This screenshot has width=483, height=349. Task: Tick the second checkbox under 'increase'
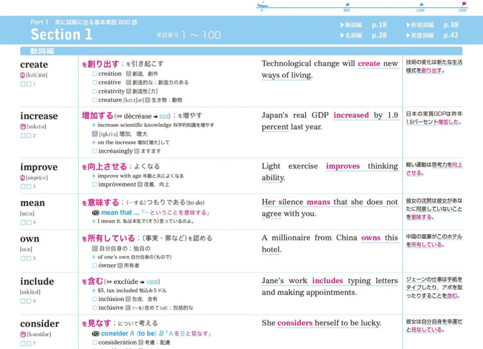pos(28,135)
